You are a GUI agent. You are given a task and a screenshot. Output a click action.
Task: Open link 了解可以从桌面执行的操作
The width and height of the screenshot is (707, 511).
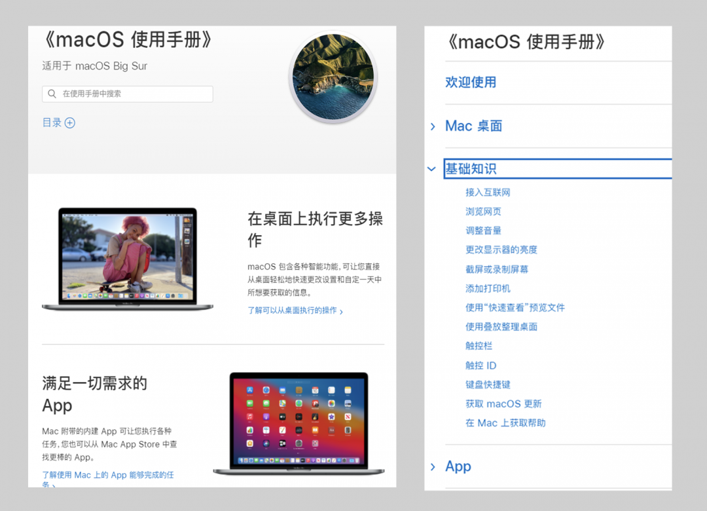[295, 311]
